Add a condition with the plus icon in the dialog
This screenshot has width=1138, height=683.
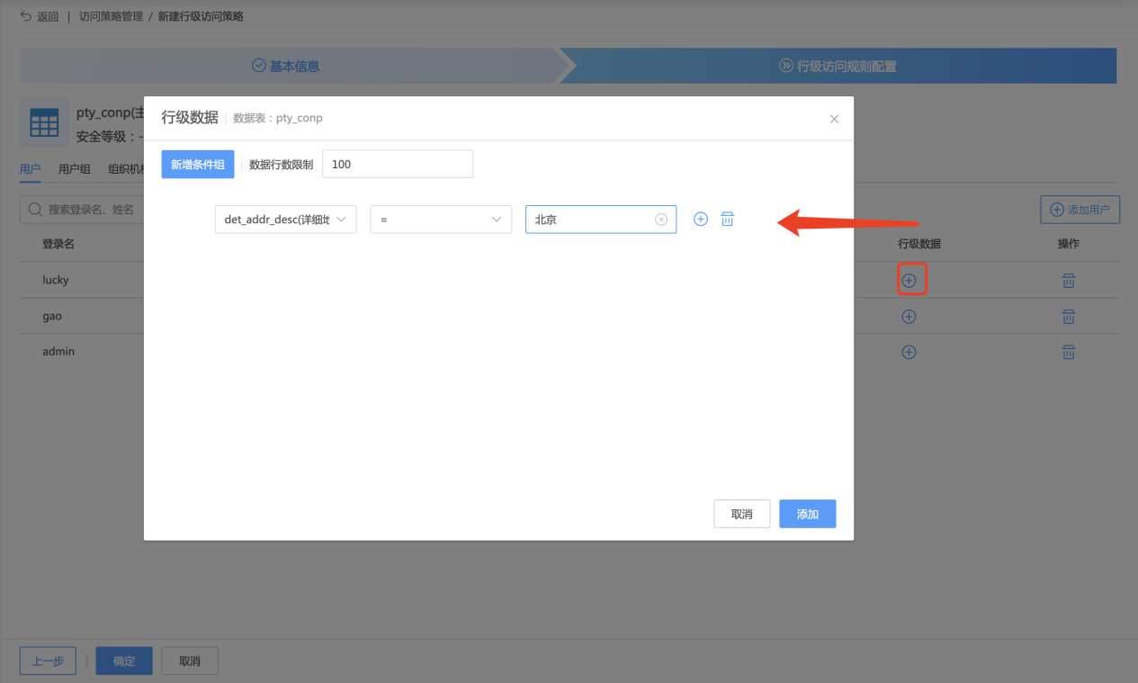(701, 219)
